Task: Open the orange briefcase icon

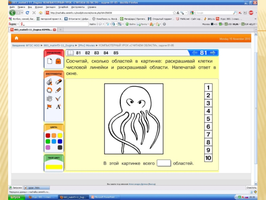Action: pyautogui.click(x=58, y=61)
